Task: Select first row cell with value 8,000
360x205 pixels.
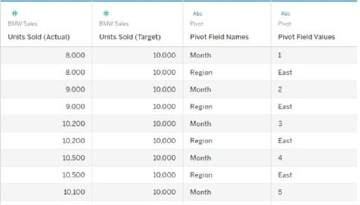Action: click(x=47, y=55)
